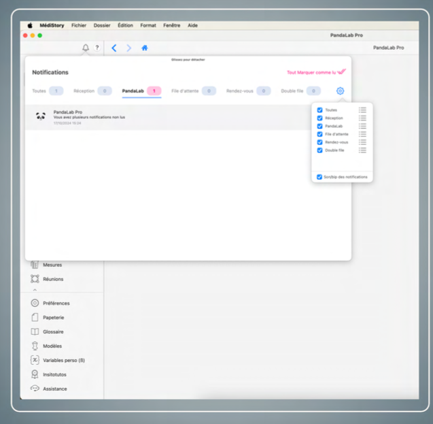Screen dimensions: 433x424
Task: Uncheck the PandaLab checkbox
Action: coord(319,126)
